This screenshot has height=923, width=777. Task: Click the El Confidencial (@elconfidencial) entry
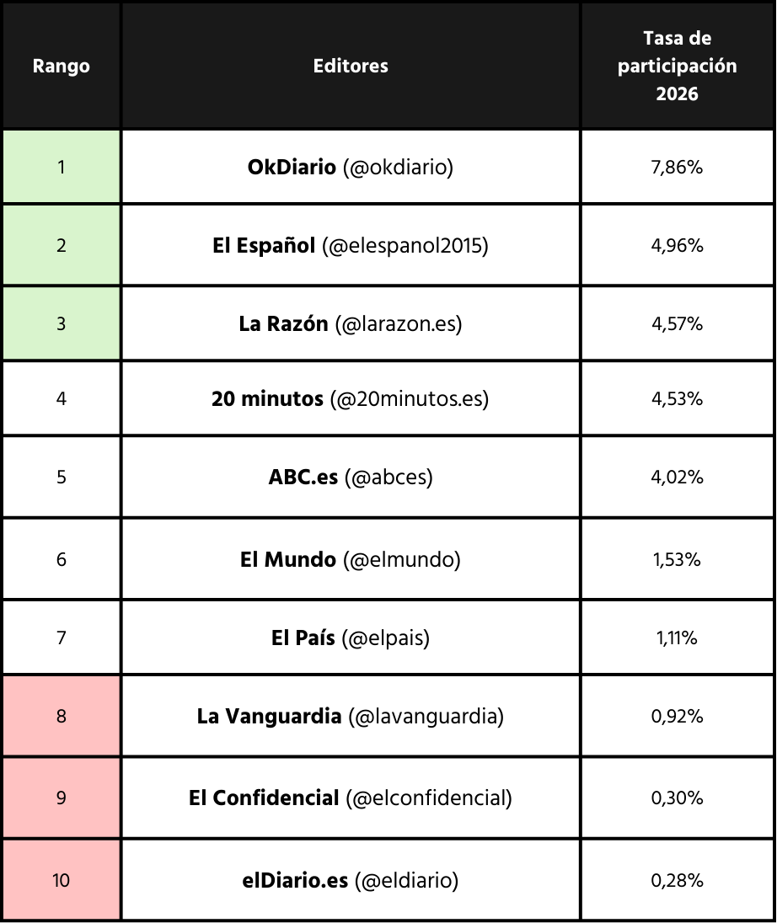tap(351, 798)
